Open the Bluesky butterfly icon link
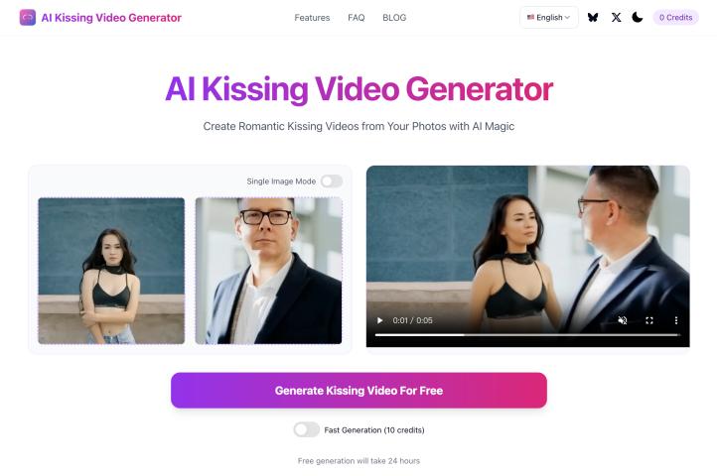The height and width of the screenshot is (476, 717). [593, 18]
